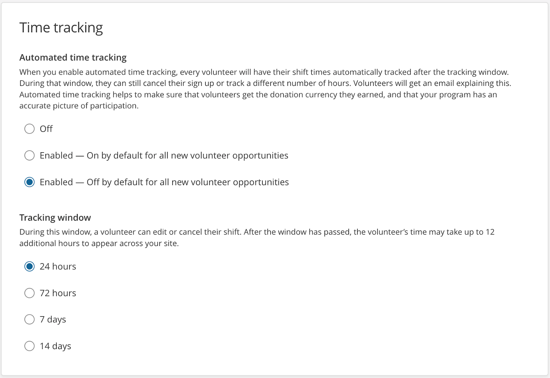Click the automated time tracking description paragraph
The image size is (550, 378).
pos(265,89)
